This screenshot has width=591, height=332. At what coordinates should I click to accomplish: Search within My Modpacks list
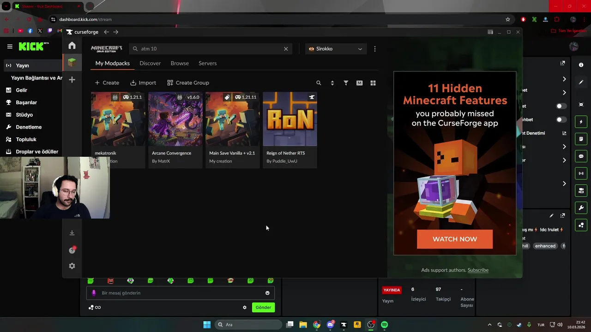coord(319,83)
